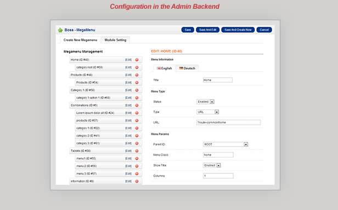Edit category 1 option 1 (ID #60)
The image size is (338, 210).
(x=128, y=98)
